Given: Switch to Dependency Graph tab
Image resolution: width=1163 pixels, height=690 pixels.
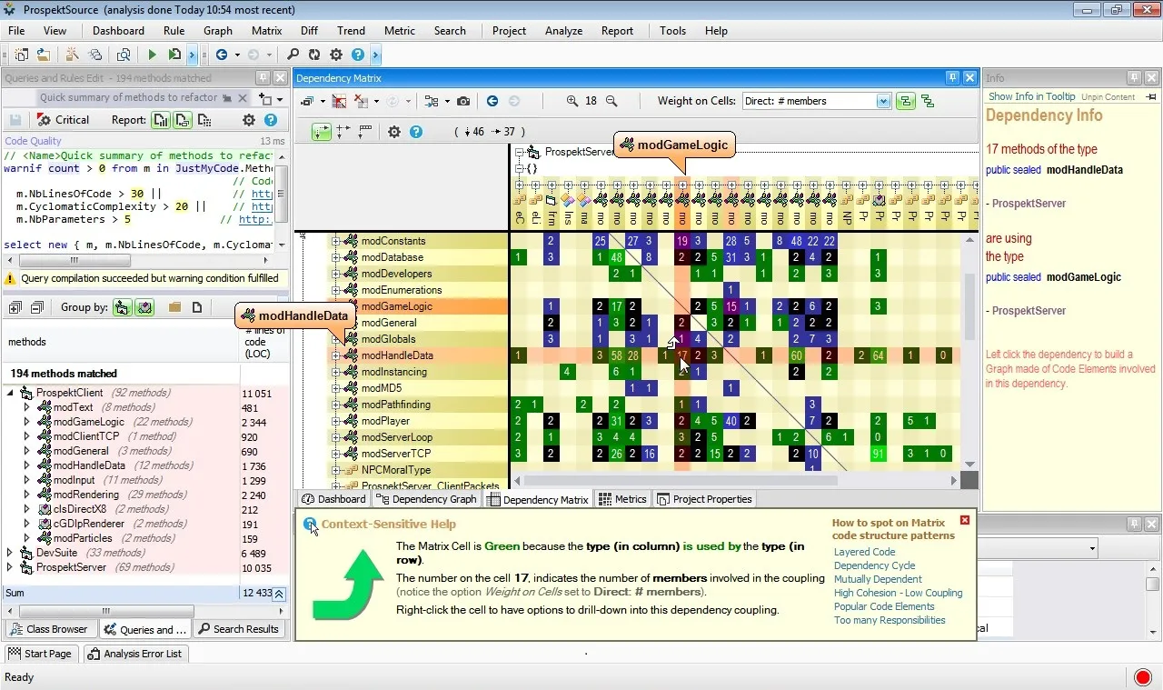Looking at the screenshot, I should pyautogui.click(x=426, y=499).
